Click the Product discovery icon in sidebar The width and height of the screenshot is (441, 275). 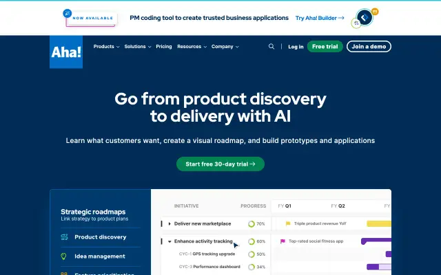pyautogui.click(x=64, y=237)
